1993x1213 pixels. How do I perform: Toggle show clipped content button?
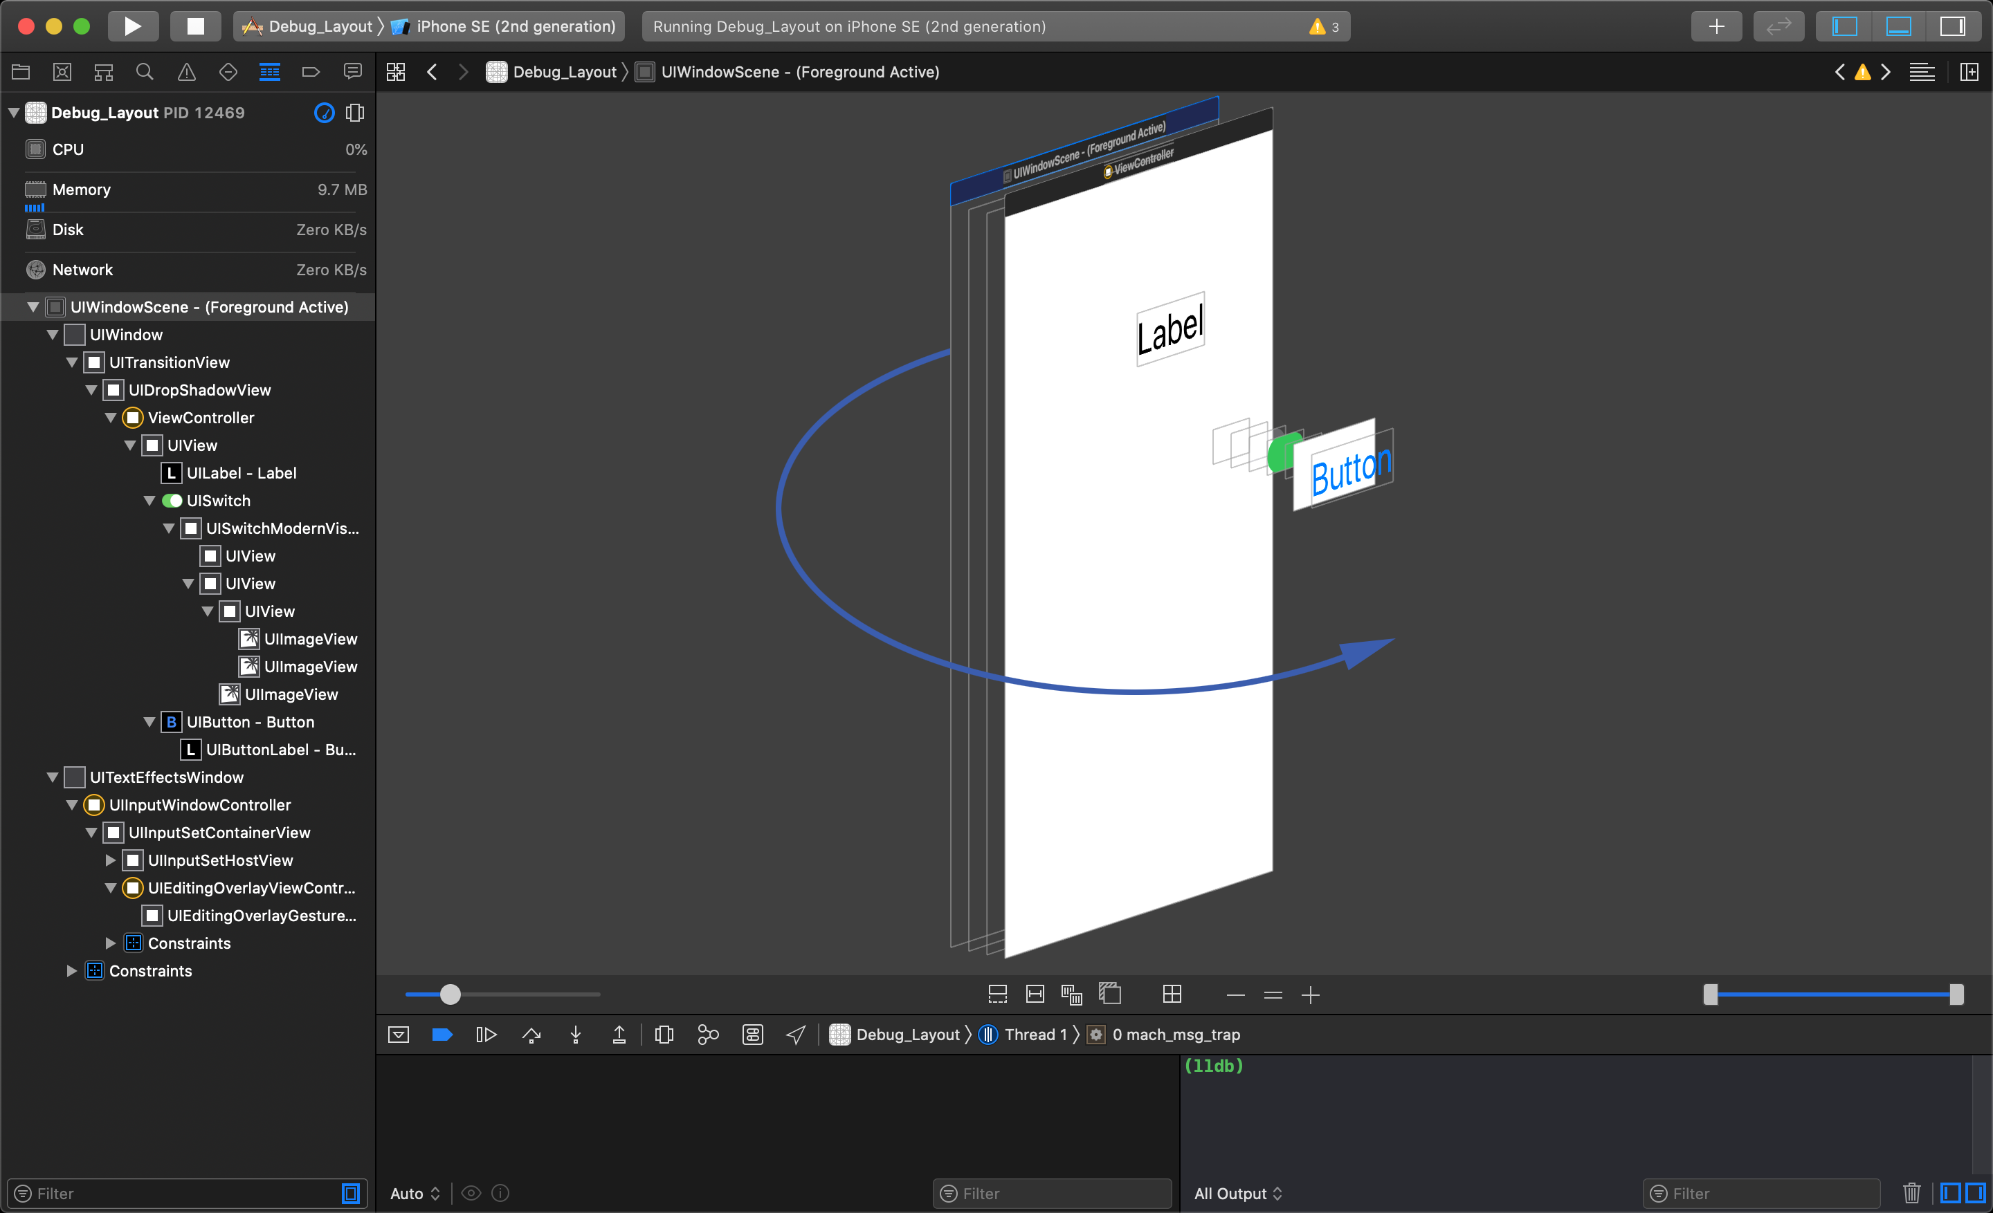pyautogui.click(x=998, y=994)
